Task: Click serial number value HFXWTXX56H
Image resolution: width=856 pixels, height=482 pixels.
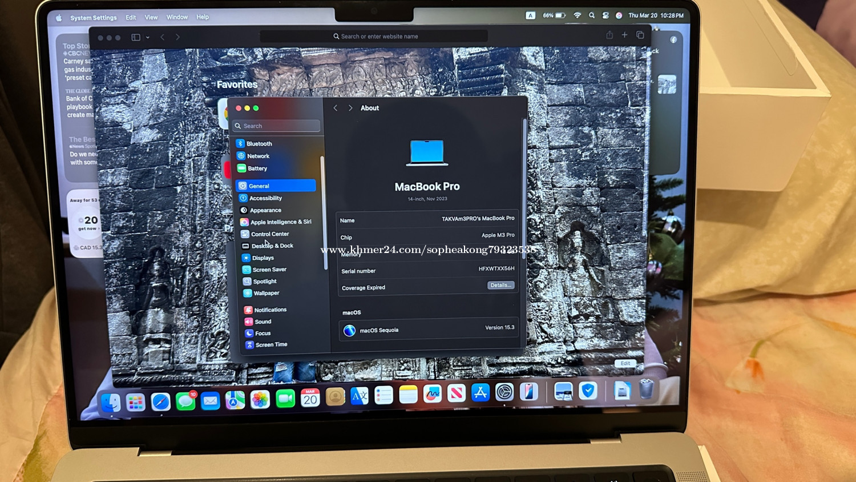Action: coord(496,268)
